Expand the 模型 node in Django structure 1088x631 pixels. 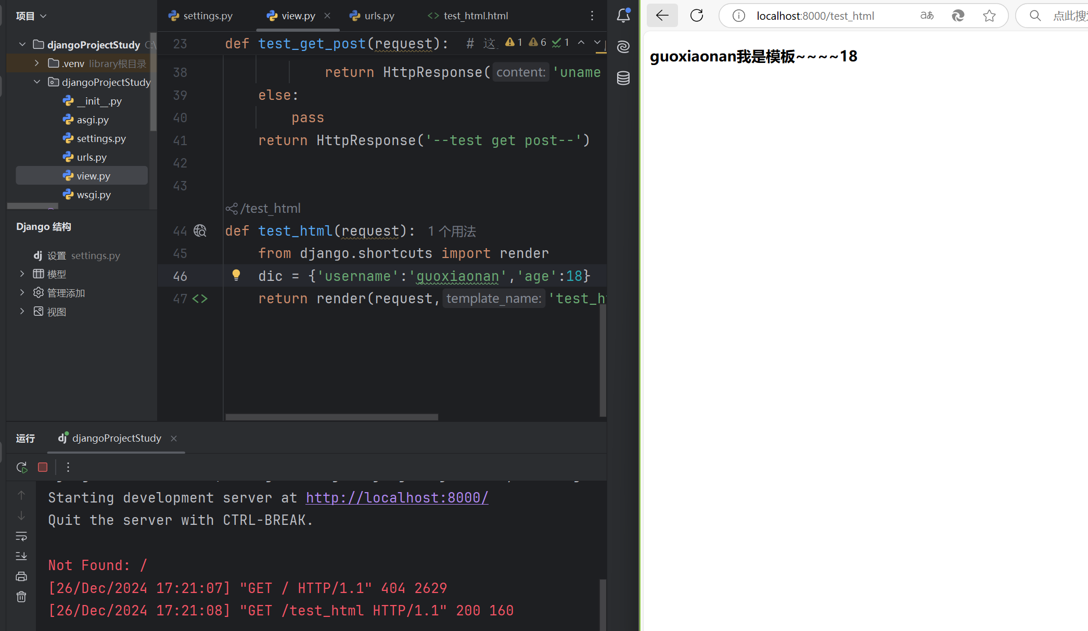(x=22, y=274)
